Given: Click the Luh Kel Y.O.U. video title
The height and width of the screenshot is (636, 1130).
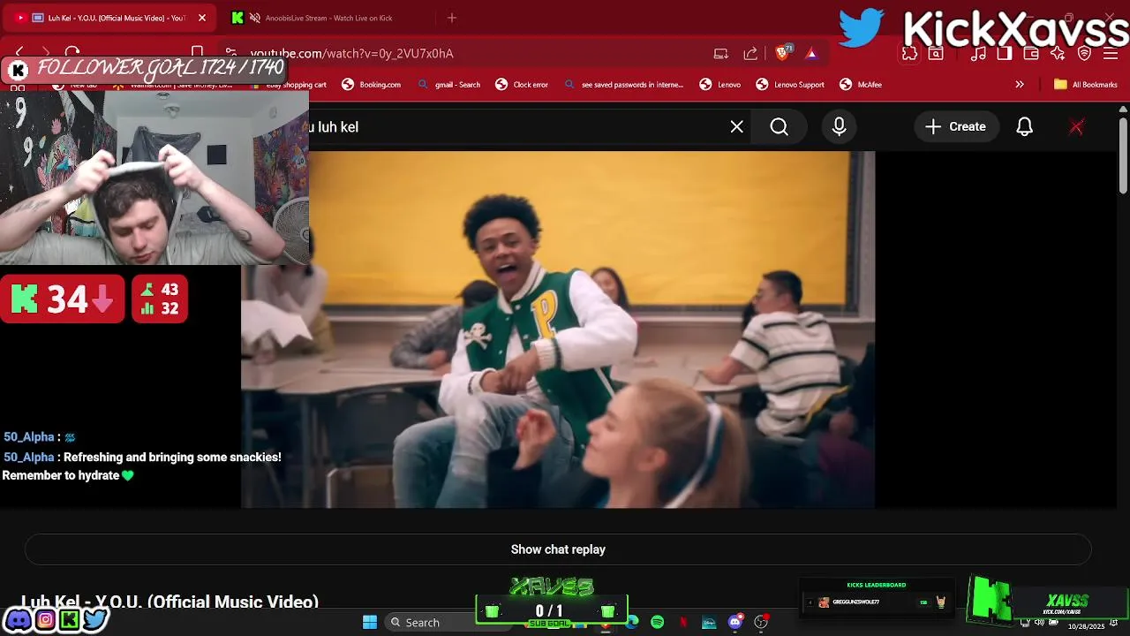Looking at the screenshot, I should pos(169,602).
